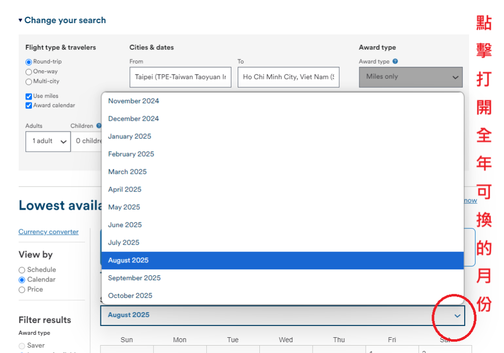This screenshot has height=353, width=504.
Task: Select the Round-trip radio button
Action: [x=29, y=62]
